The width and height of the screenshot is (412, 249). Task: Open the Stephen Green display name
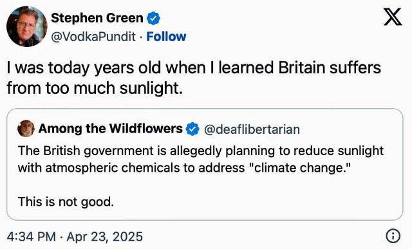point(97,18)
